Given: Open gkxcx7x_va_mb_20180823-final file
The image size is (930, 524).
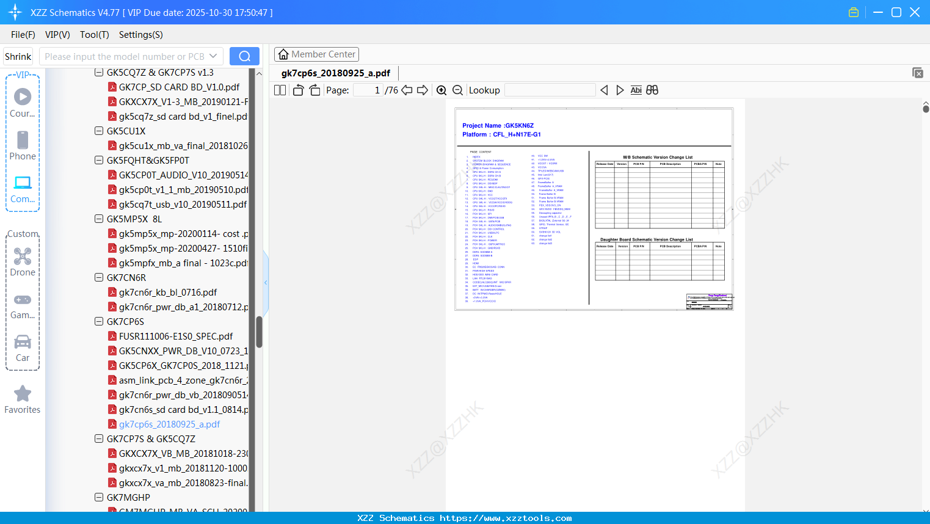Looking at the screenshot, I should coord(183,482).
